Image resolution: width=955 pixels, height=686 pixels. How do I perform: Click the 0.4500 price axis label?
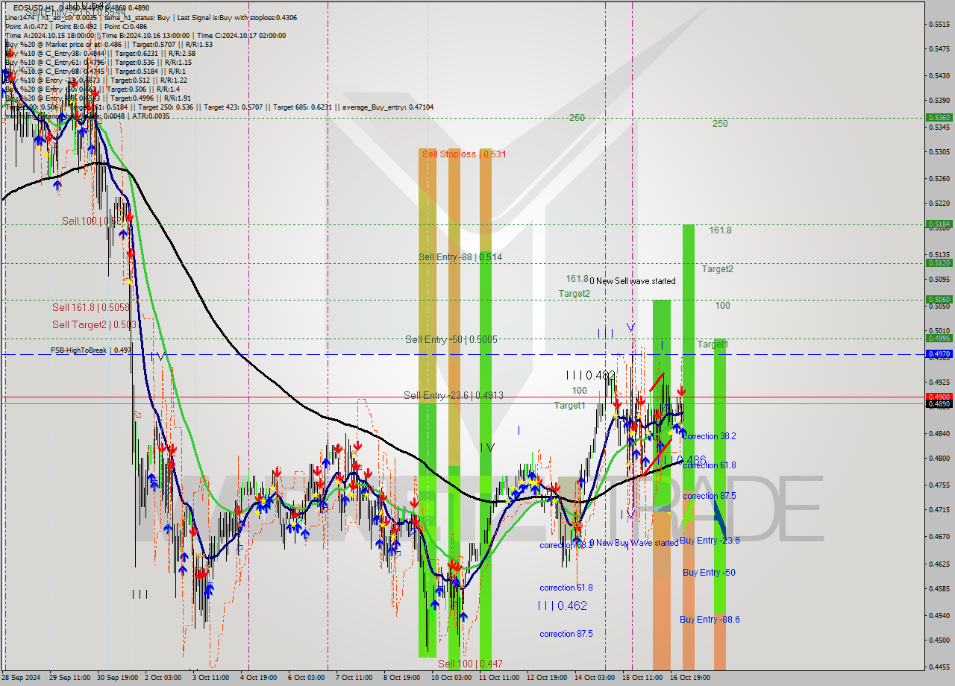pos(938,641)
